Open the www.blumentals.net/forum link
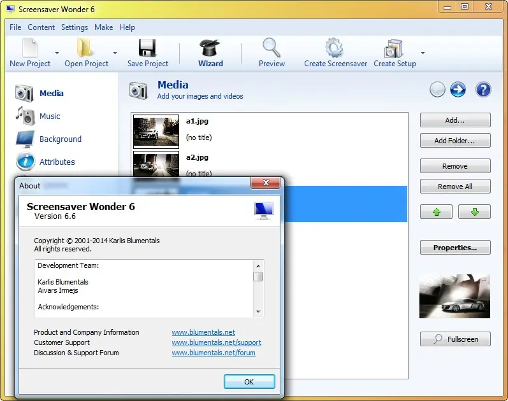This screenshot has width=508, height=401. [x=214, y=353]
